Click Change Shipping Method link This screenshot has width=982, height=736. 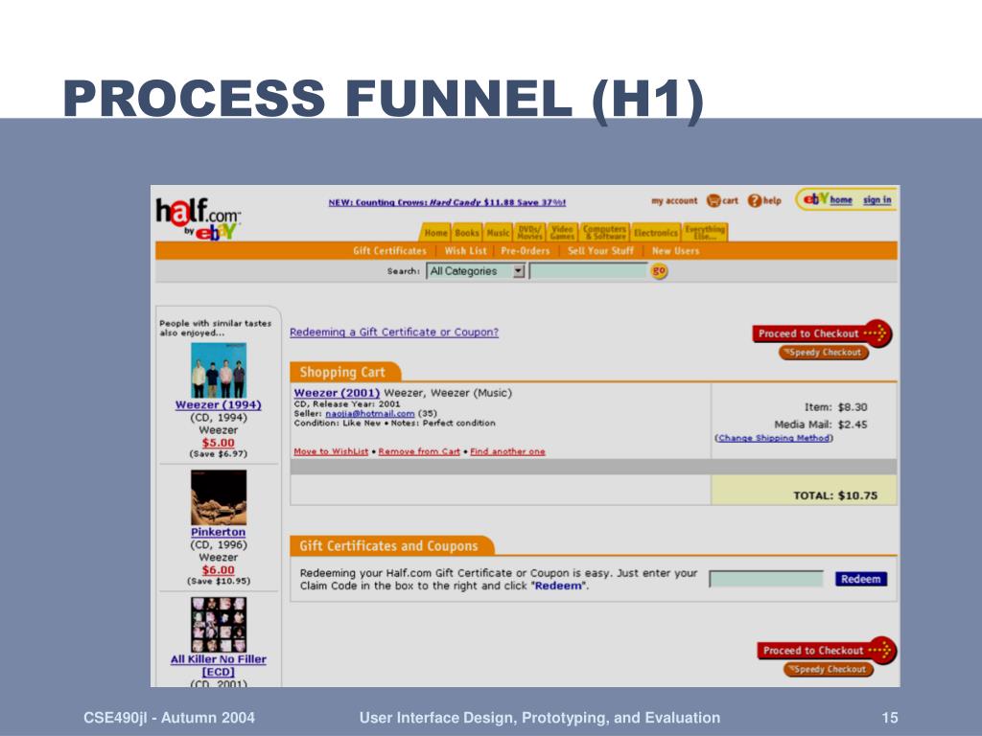point(774,438)
